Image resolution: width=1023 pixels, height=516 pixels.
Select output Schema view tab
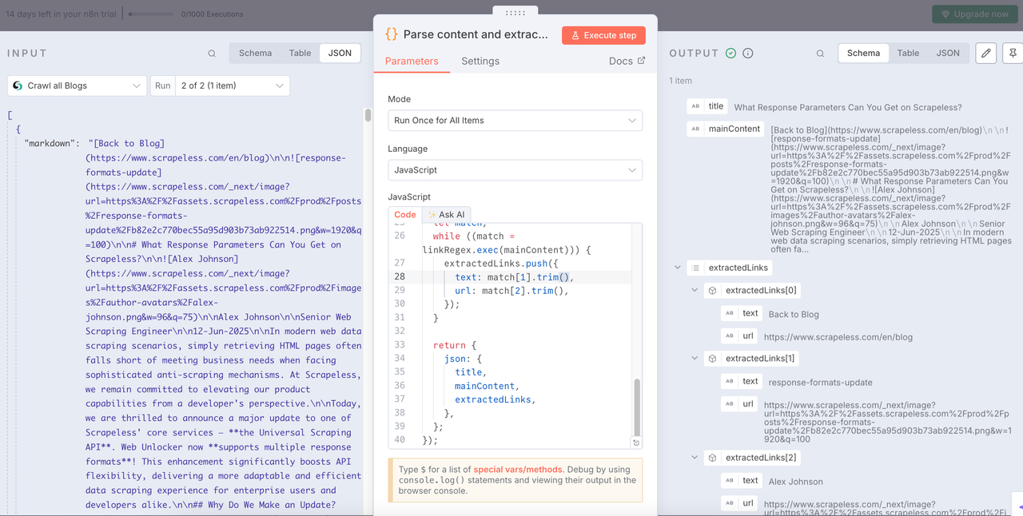coord(863,53)
